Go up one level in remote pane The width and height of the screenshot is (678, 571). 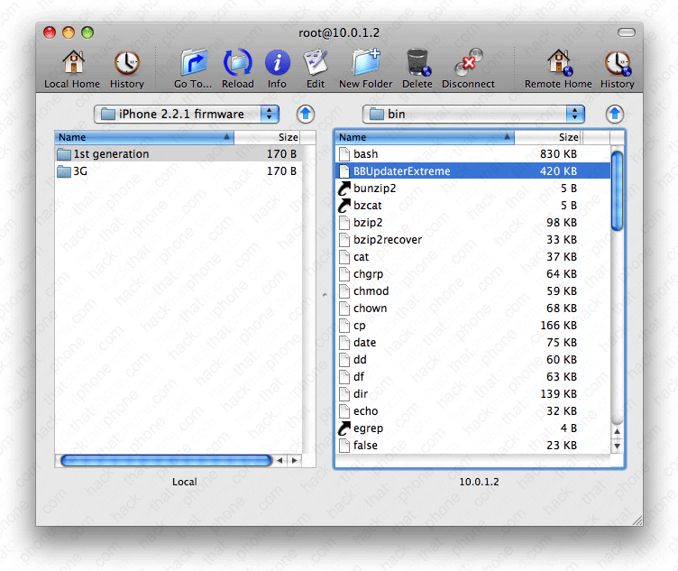click(615, 114)
